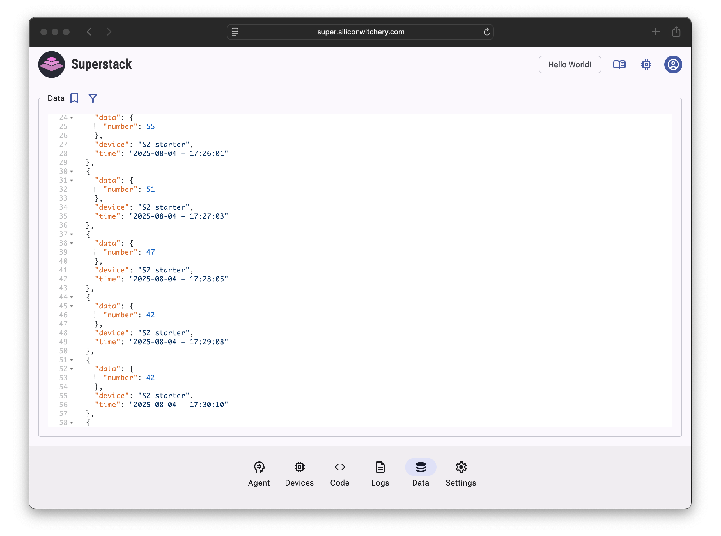Screen dimensions: 721x536
Task: Click the Hello World! button
Action: point(570,64)
